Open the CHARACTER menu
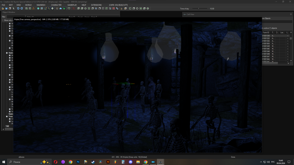This screenshot has height=165, width=294. click(x=56, y=5)
